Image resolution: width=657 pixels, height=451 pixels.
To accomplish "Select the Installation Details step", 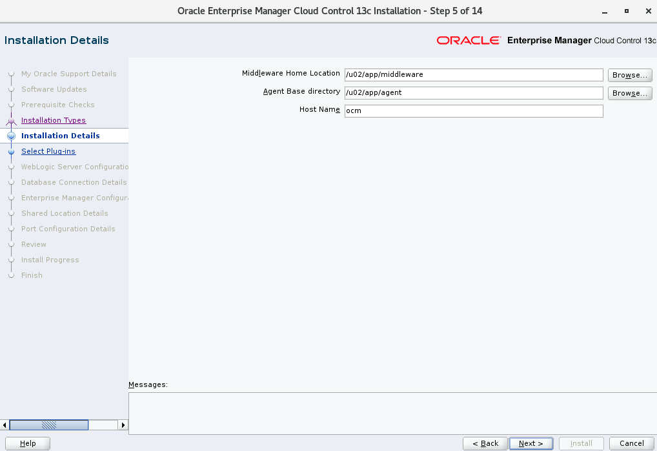I will [x=60, y=136].
